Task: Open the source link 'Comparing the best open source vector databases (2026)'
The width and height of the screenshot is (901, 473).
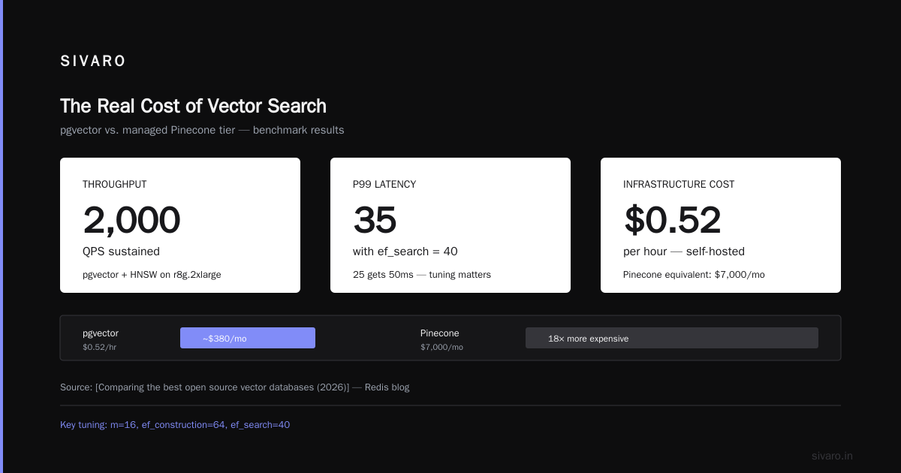Action: (222, 387)
